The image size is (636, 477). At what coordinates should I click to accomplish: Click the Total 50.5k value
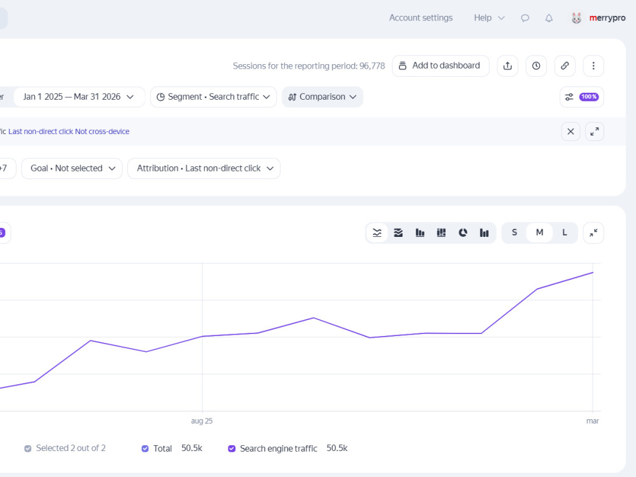[192, 448]
